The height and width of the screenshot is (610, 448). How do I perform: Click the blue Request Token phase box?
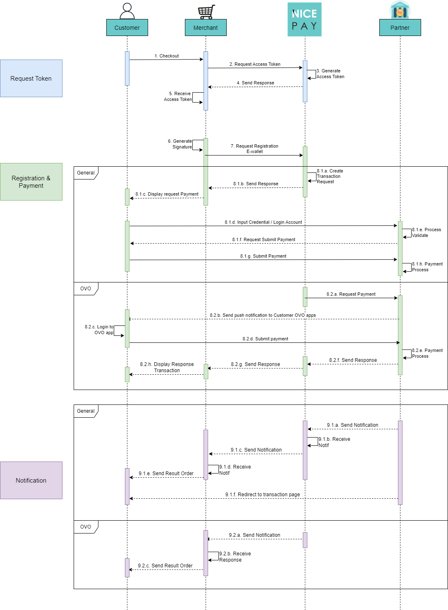click(31, 79)
